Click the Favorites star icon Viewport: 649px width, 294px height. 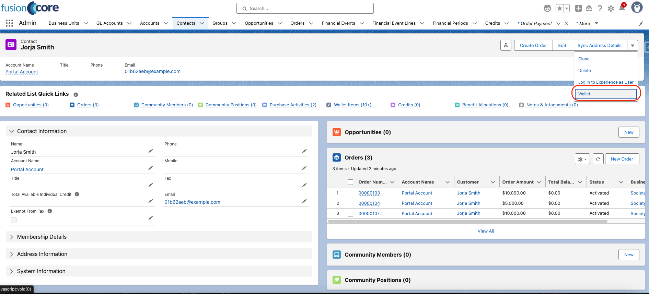[x=560, y=8]
